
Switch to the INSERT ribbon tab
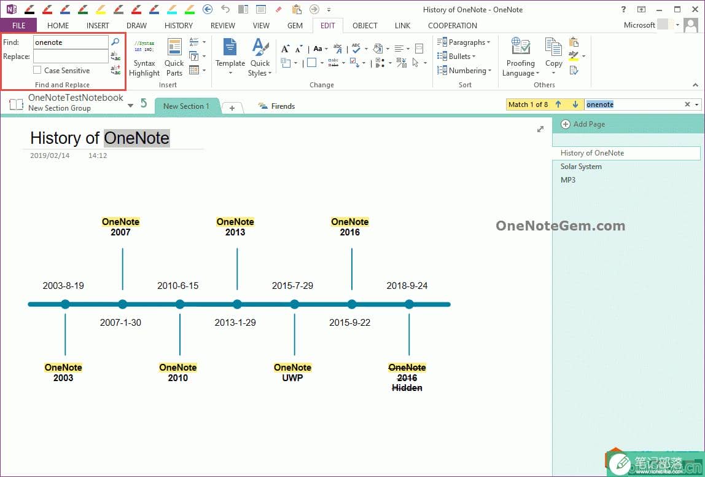pos(98,25)
